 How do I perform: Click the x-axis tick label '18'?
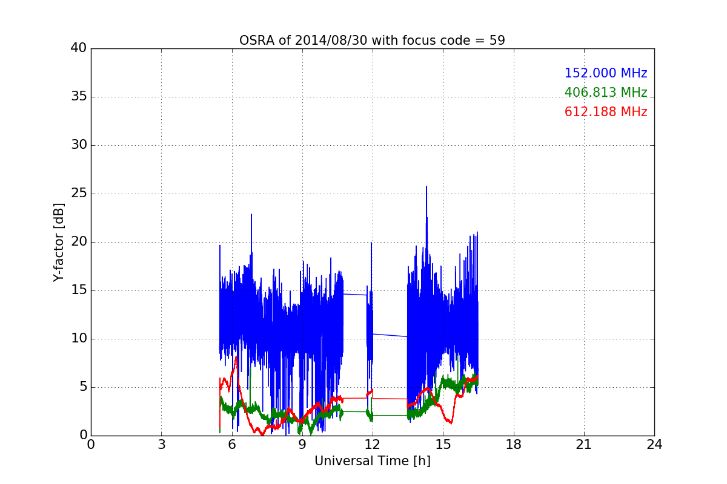click(514, 445)
